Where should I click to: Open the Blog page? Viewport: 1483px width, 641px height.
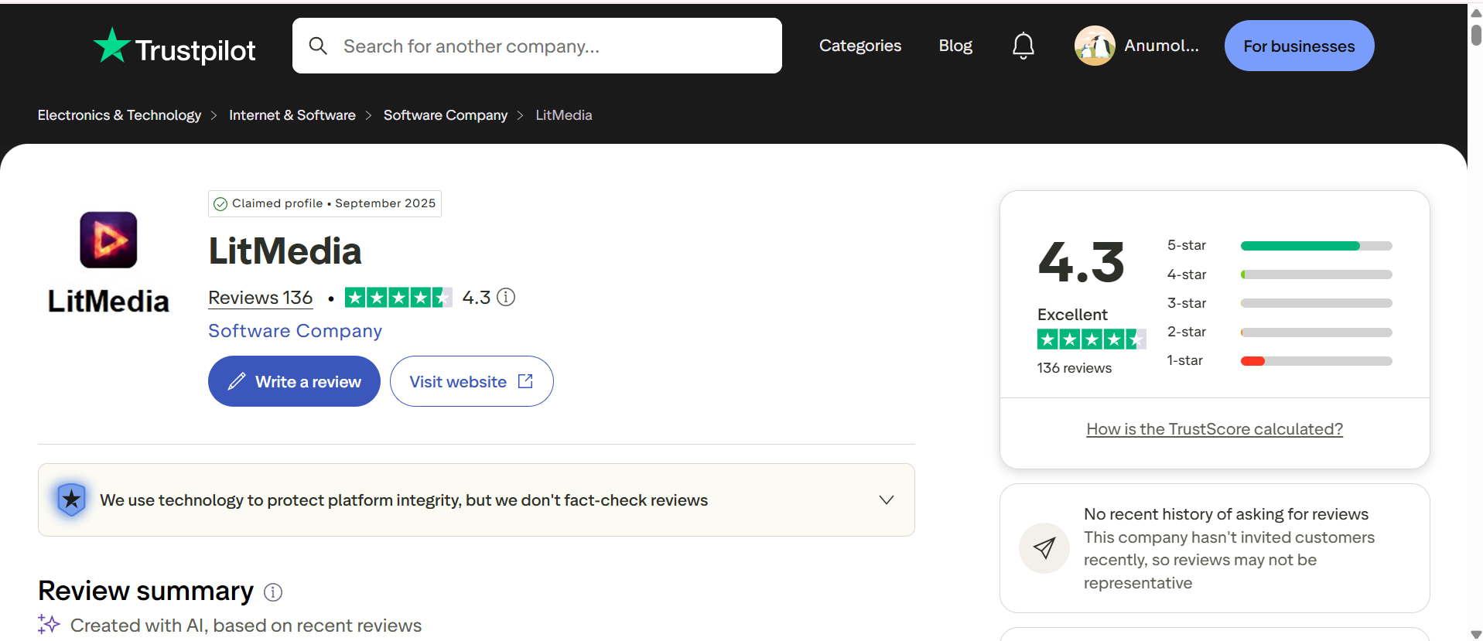click(x=955, y=46)
